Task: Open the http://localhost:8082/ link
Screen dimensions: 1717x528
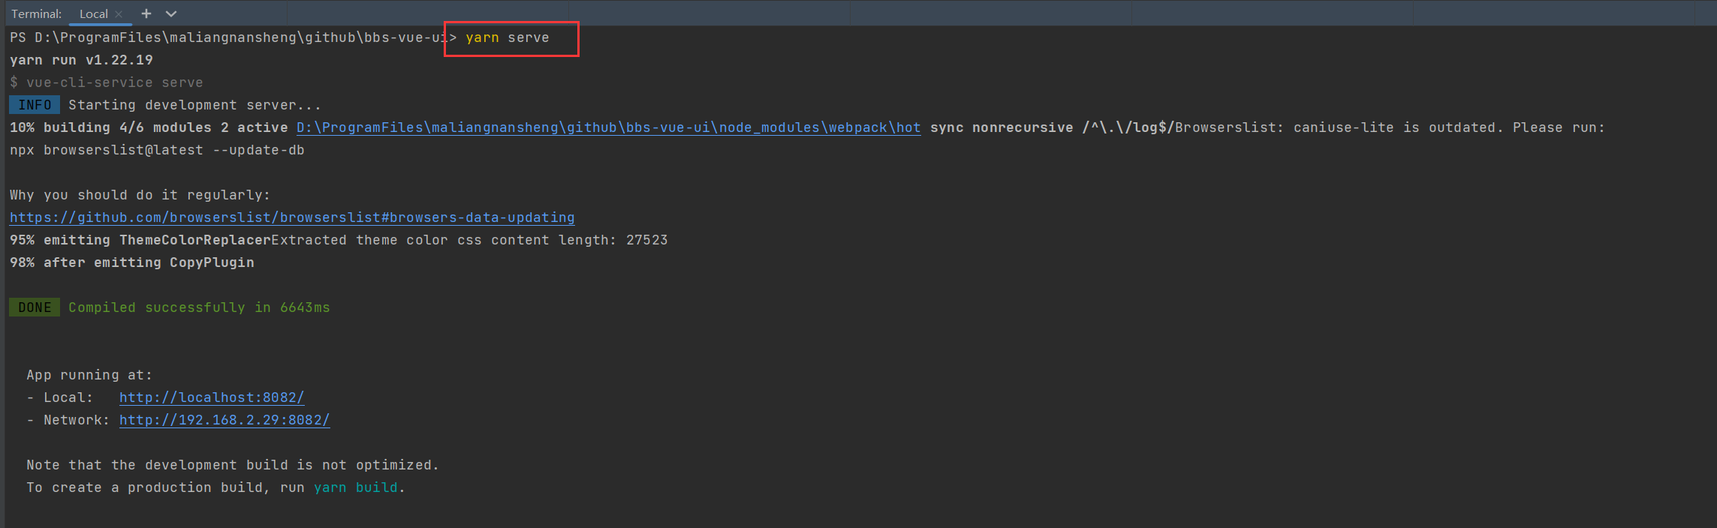Action: 212,397
